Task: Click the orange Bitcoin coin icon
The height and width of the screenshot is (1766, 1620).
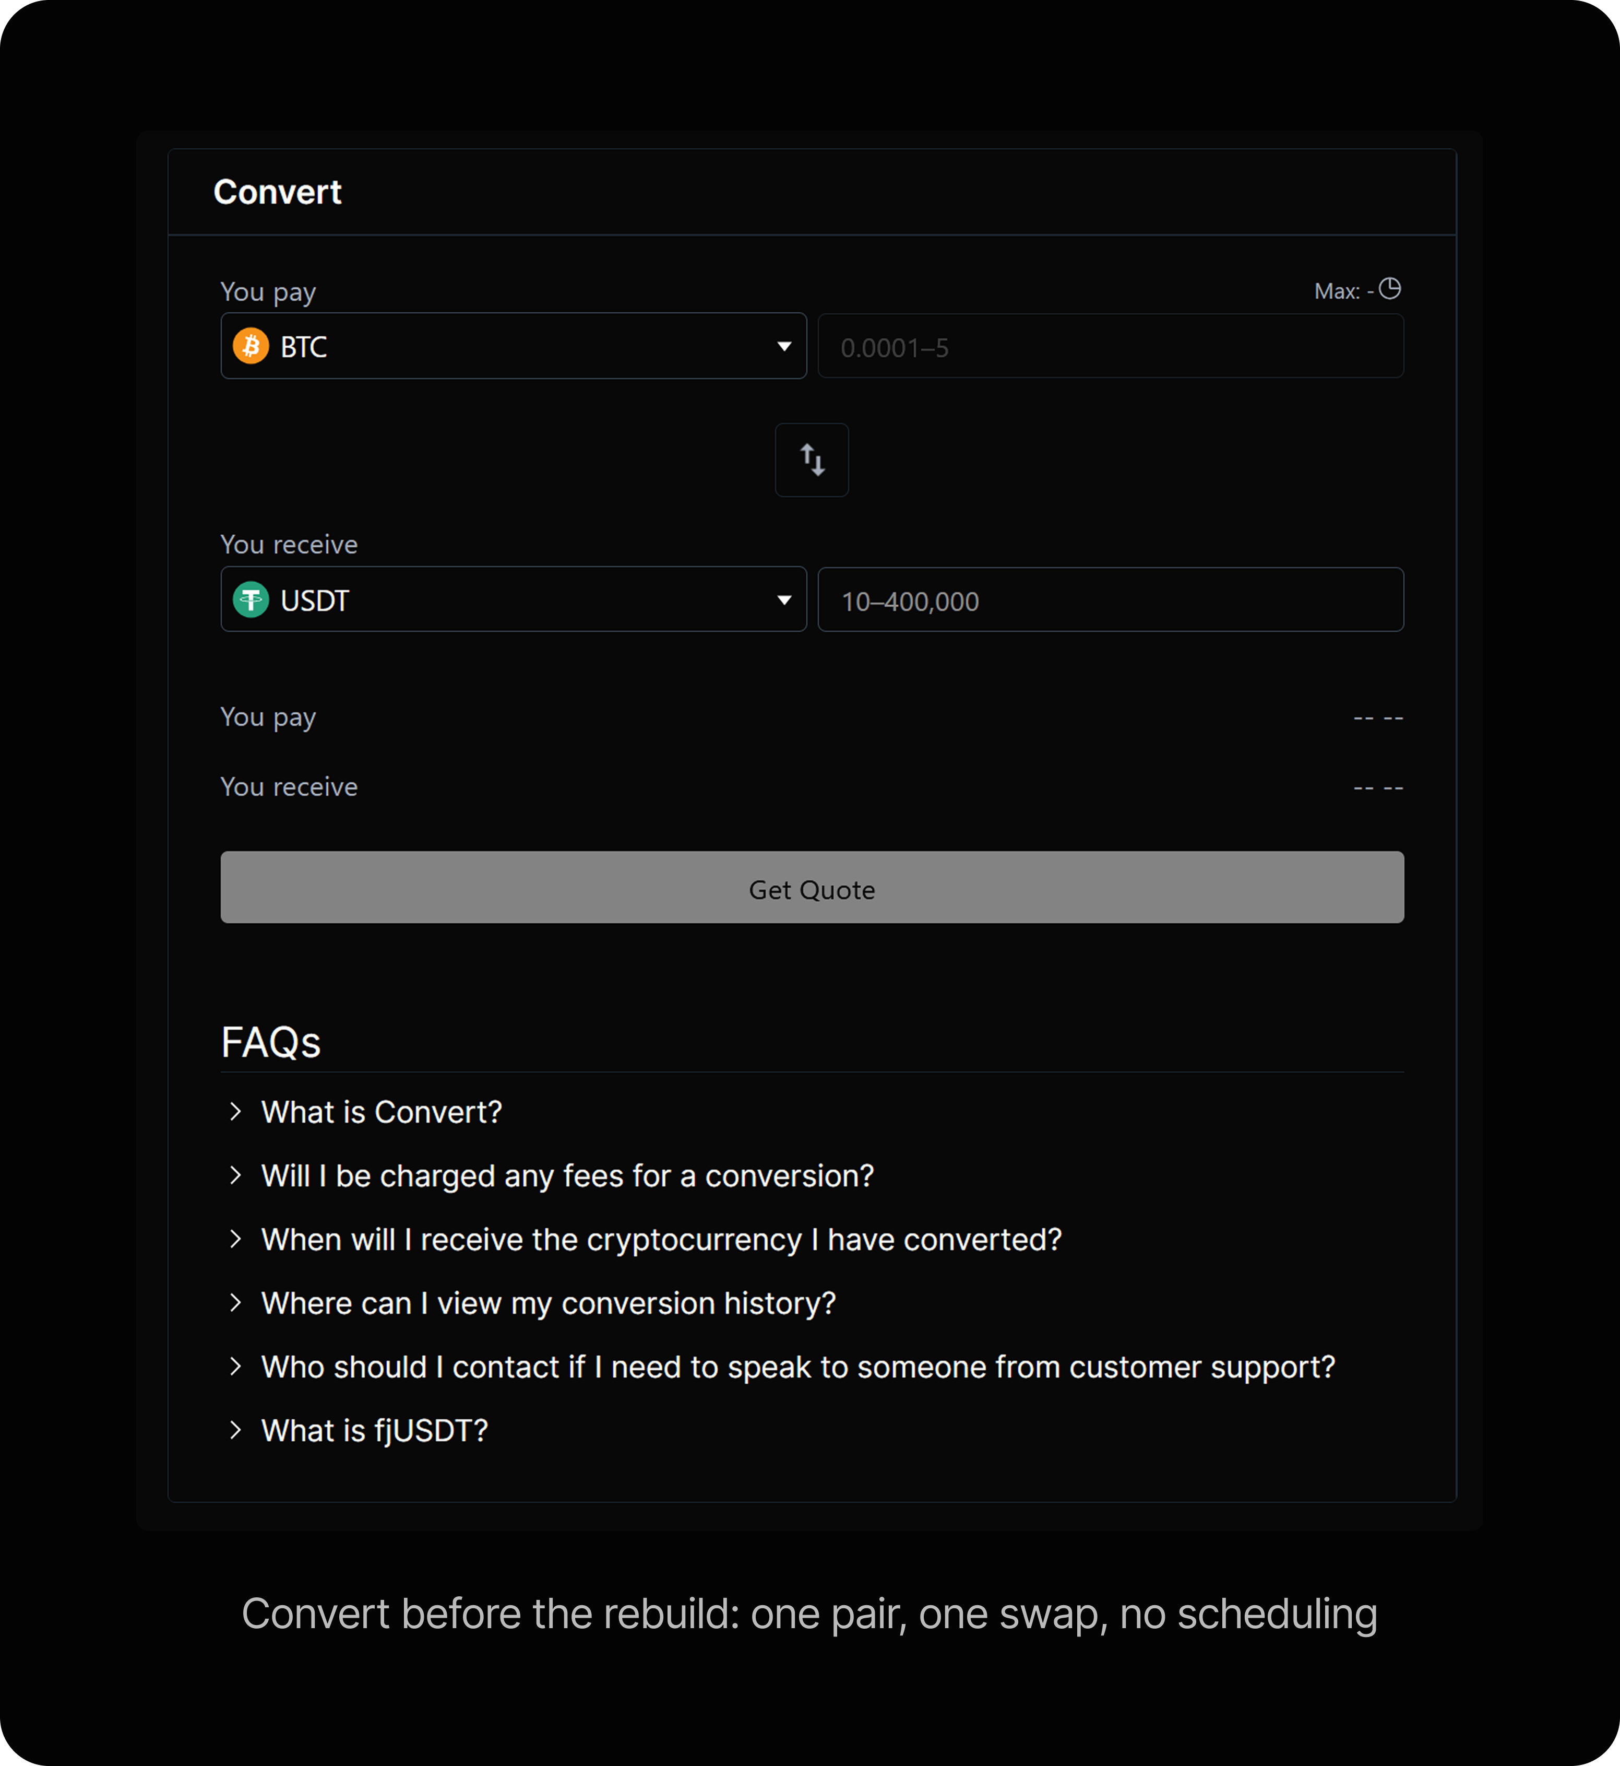Action: pos(251,346)
